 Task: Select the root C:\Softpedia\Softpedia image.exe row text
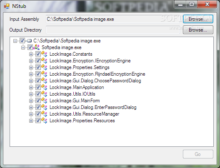[x=67, y=41]
